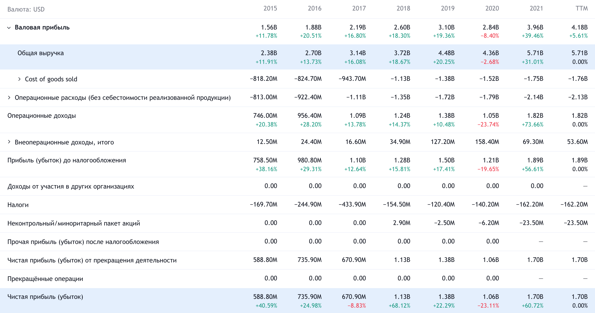Click operating income growth +73.66%
The width and height of the screenshot is (595, 313).
(x=533, y=124)
